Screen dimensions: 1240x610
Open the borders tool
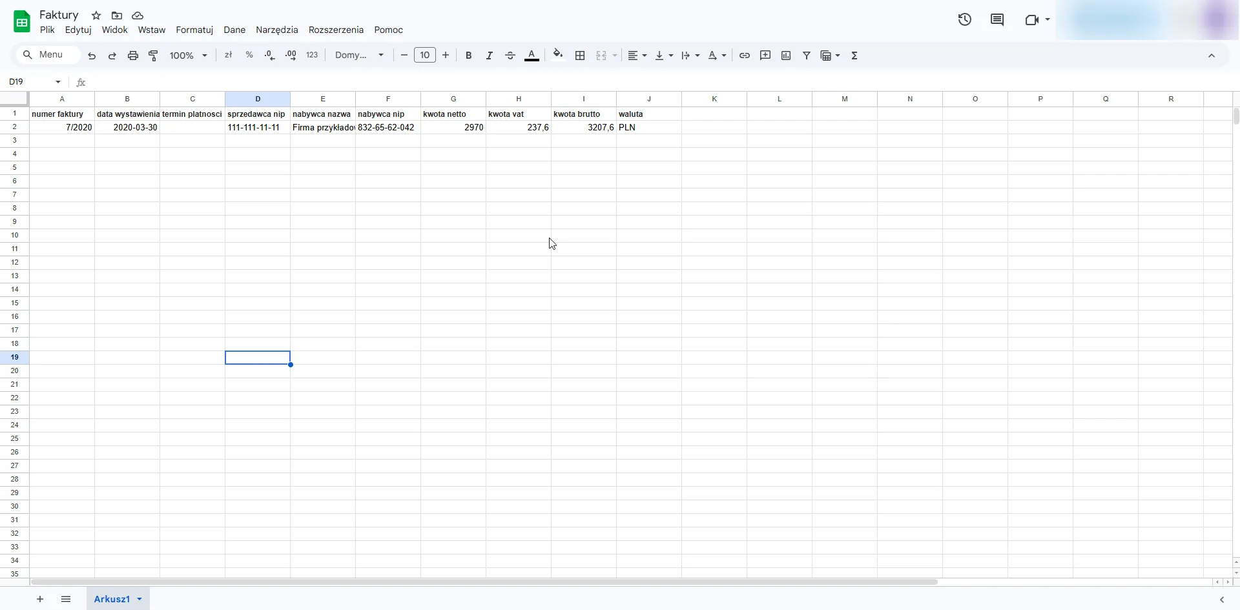pyautogui.click(x=580, y=56)
